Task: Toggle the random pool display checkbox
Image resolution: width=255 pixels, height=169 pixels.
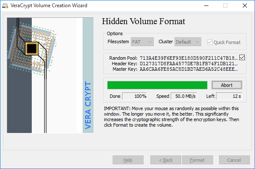Action: [242, 58]
